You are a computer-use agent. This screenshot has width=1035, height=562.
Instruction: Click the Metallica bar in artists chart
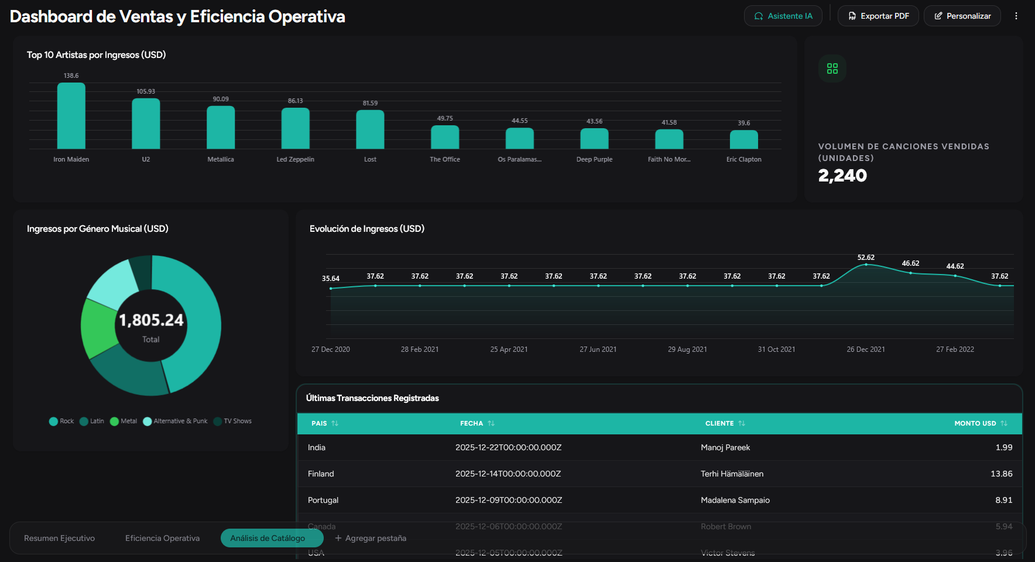point(221,128)
